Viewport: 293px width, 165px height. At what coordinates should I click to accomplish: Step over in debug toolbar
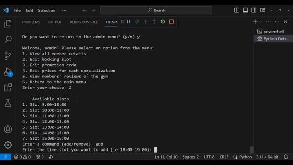click(x=137, y=22)
